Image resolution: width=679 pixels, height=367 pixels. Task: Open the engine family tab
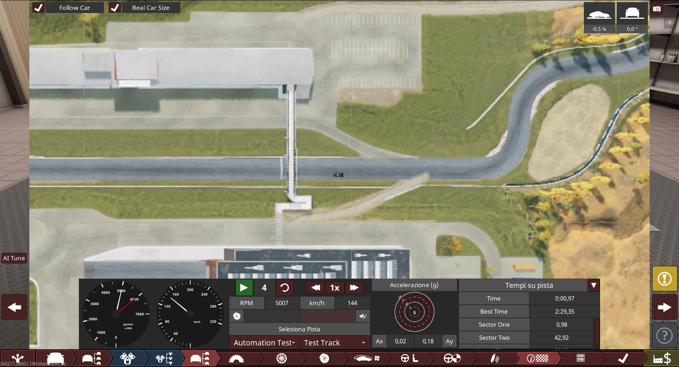128,358
